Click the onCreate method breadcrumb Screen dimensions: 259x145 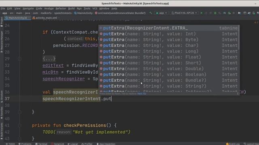(120, 13)
